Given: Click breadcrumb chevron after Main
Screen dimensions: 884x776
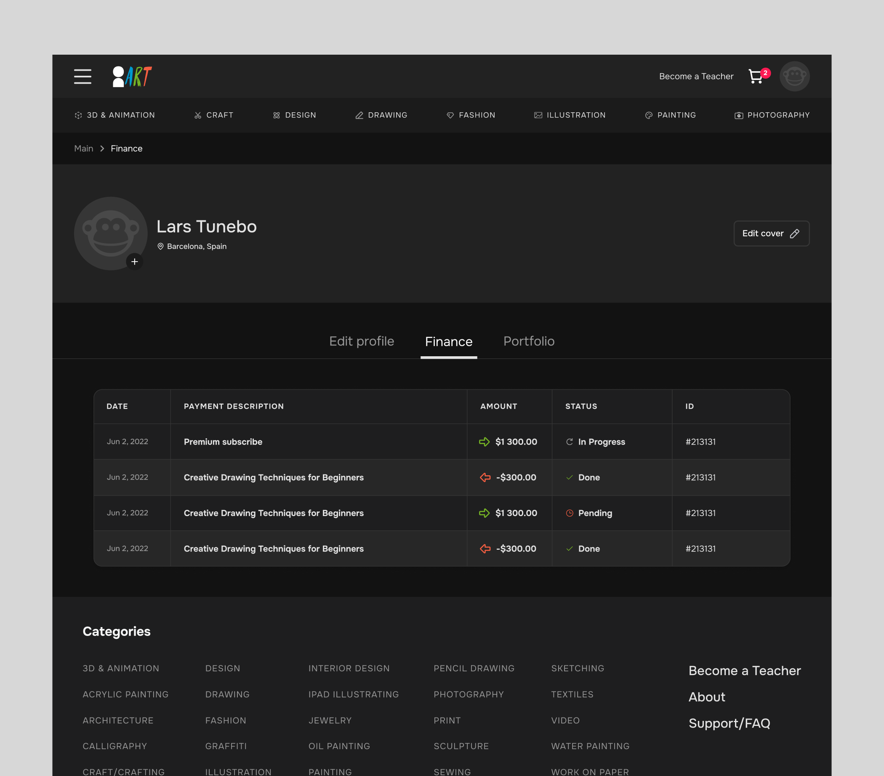Looking at the screenshot, I should point(102,148).
